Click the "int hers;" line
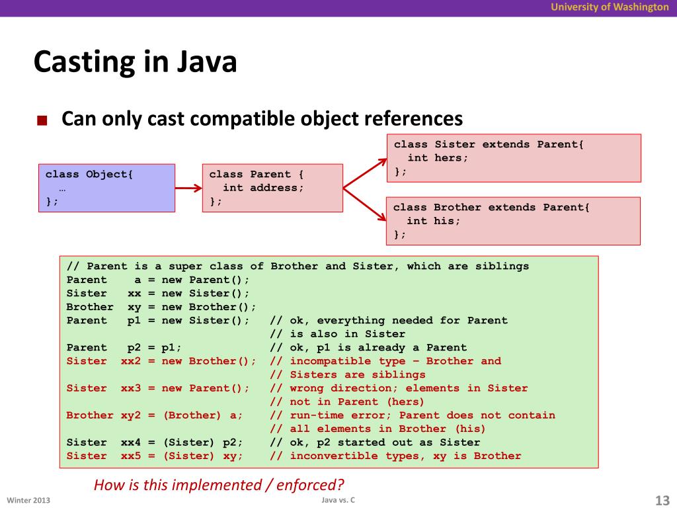677x508 pixels. point(438,158)
